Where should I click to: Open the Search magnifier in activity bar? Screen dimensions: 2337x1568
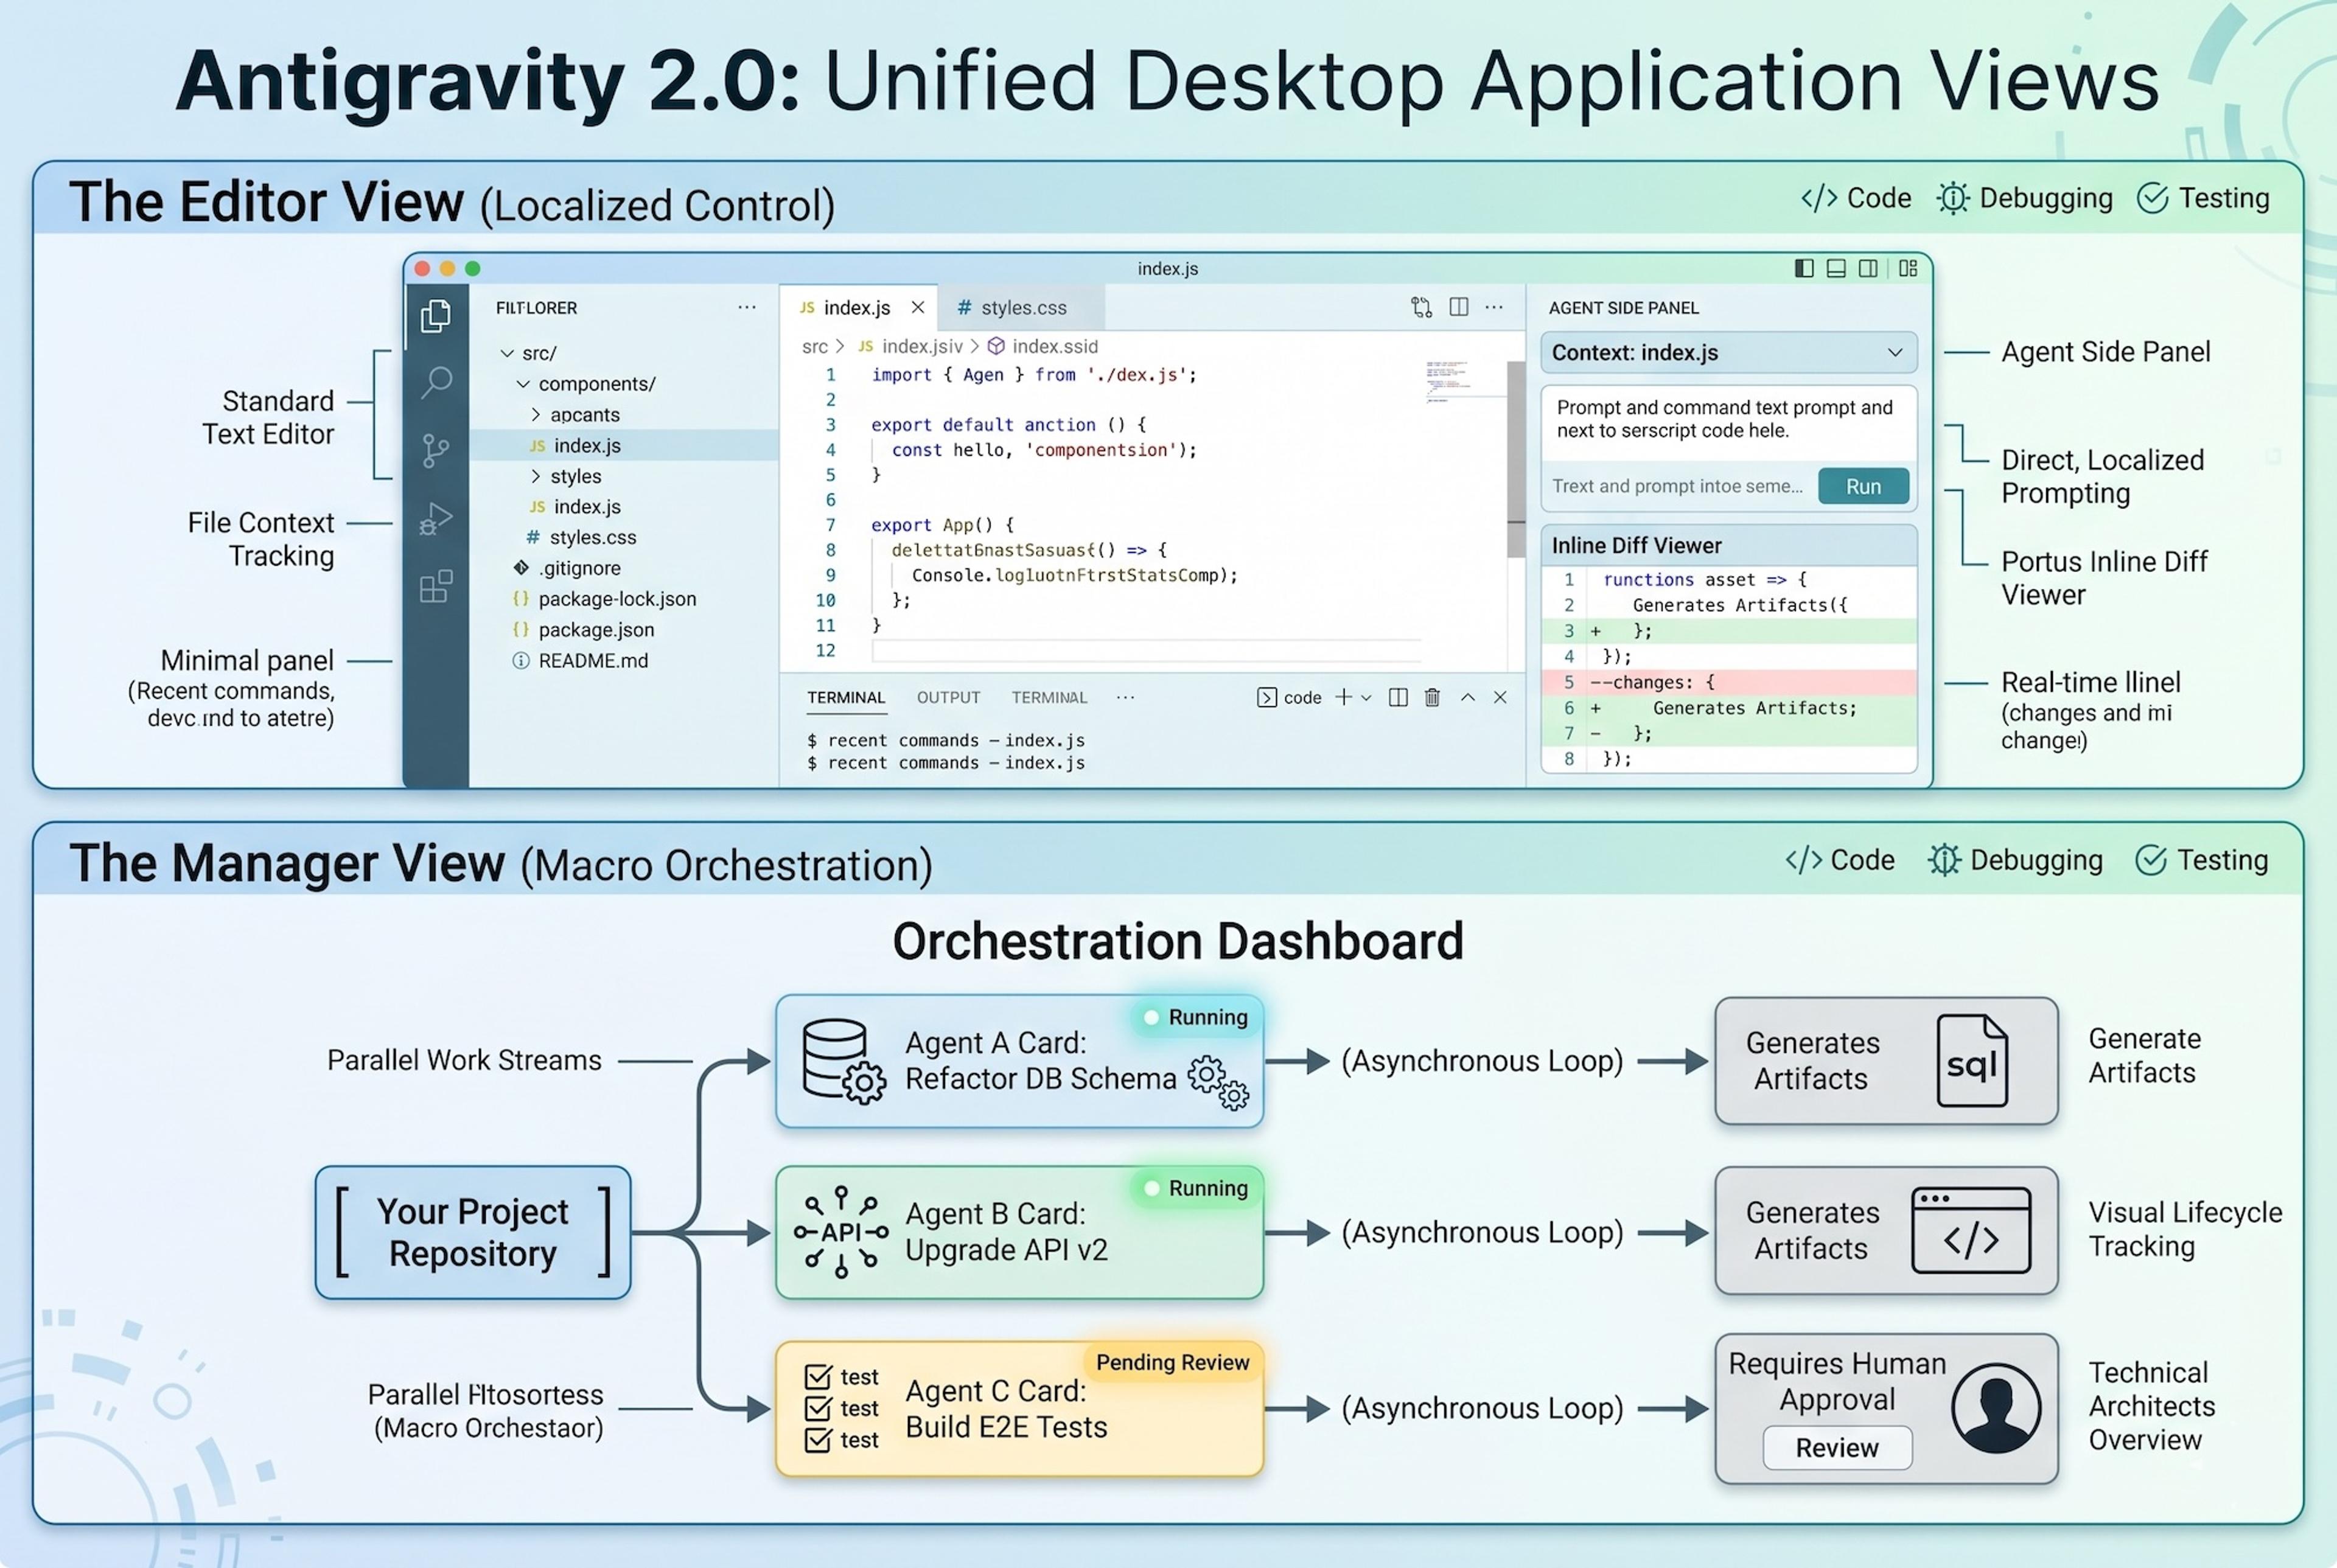pyautogui.click(x=436, y=382)
